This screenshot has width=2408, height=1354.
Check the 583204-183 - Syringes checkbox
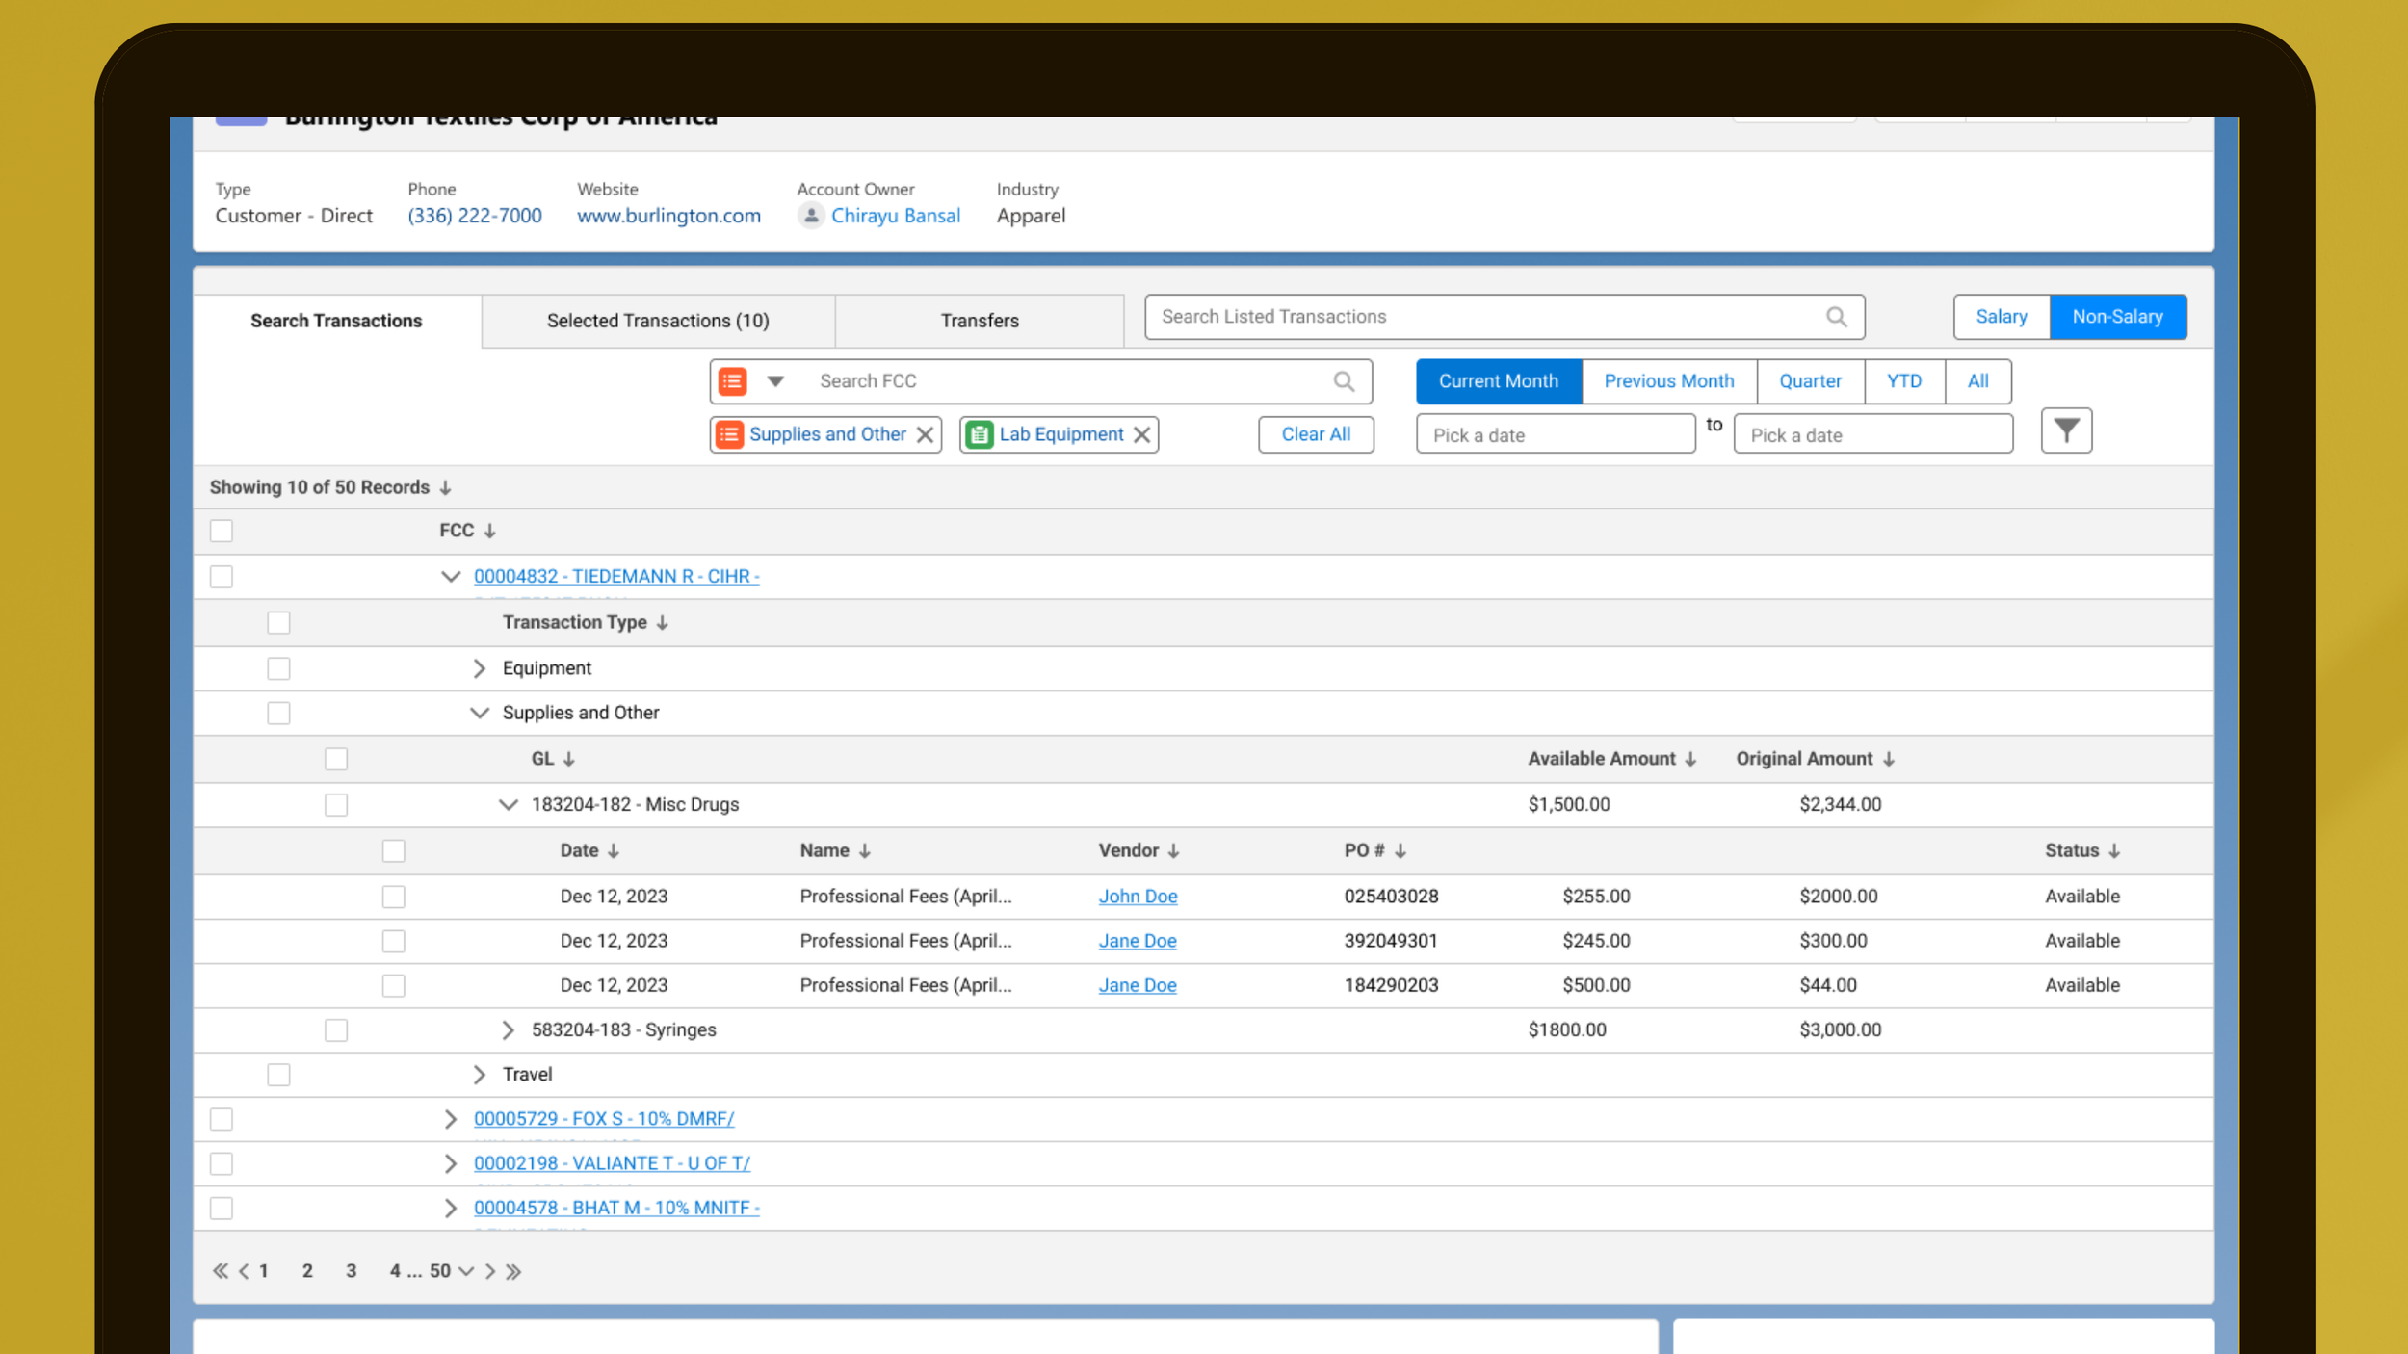tap(336, 1030)
